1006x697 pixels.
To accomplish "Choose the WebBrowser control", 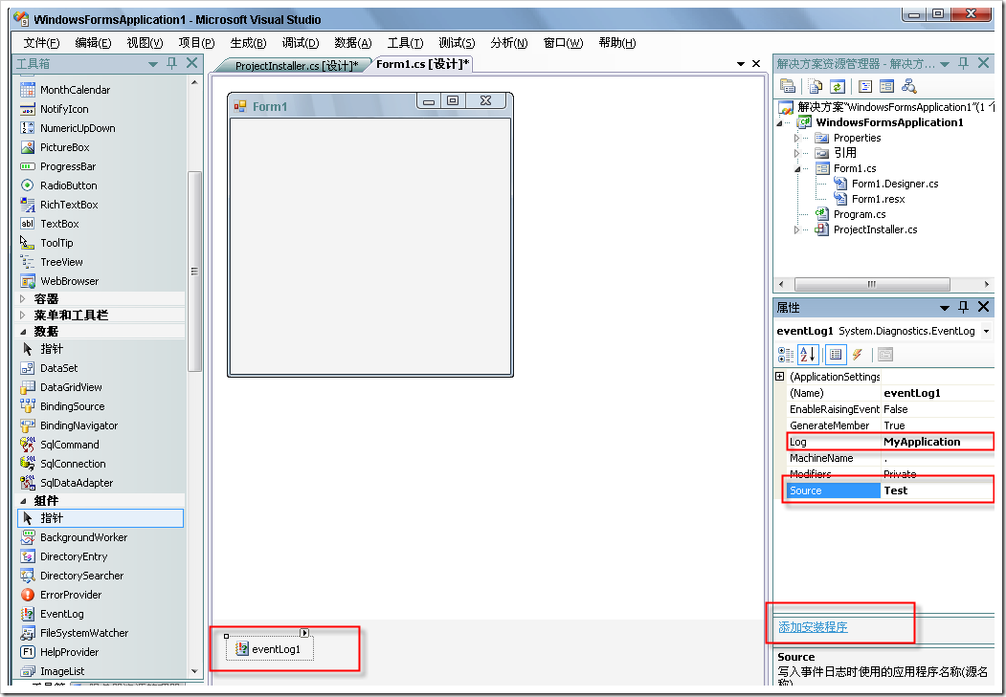I will click(x=69, y=281).
